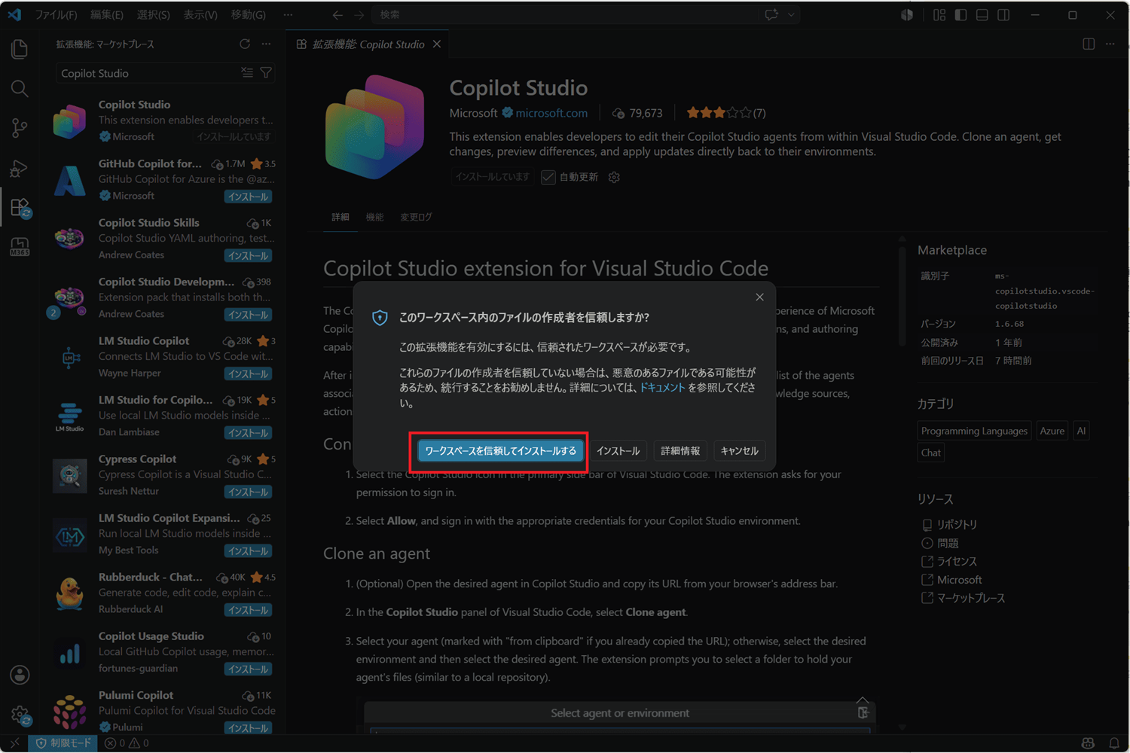
Task: Cancel the trust dialog with キャンセル
Action: (x=739, y=451)
